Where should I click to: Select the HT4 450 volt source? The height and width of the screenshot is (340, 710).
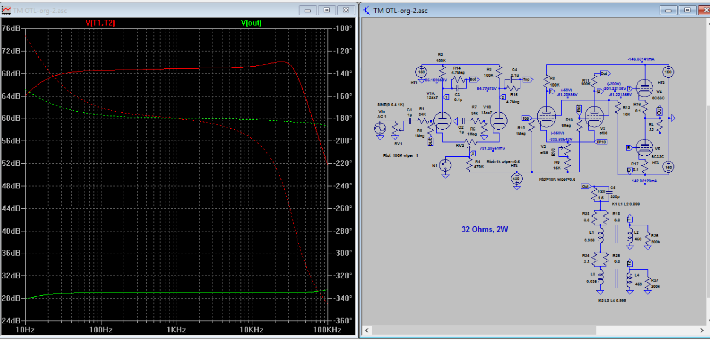516,179
